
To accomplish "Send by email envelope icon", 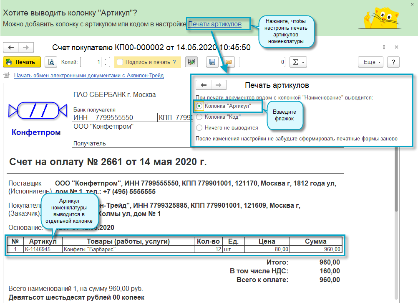I will tap(229, 62).
